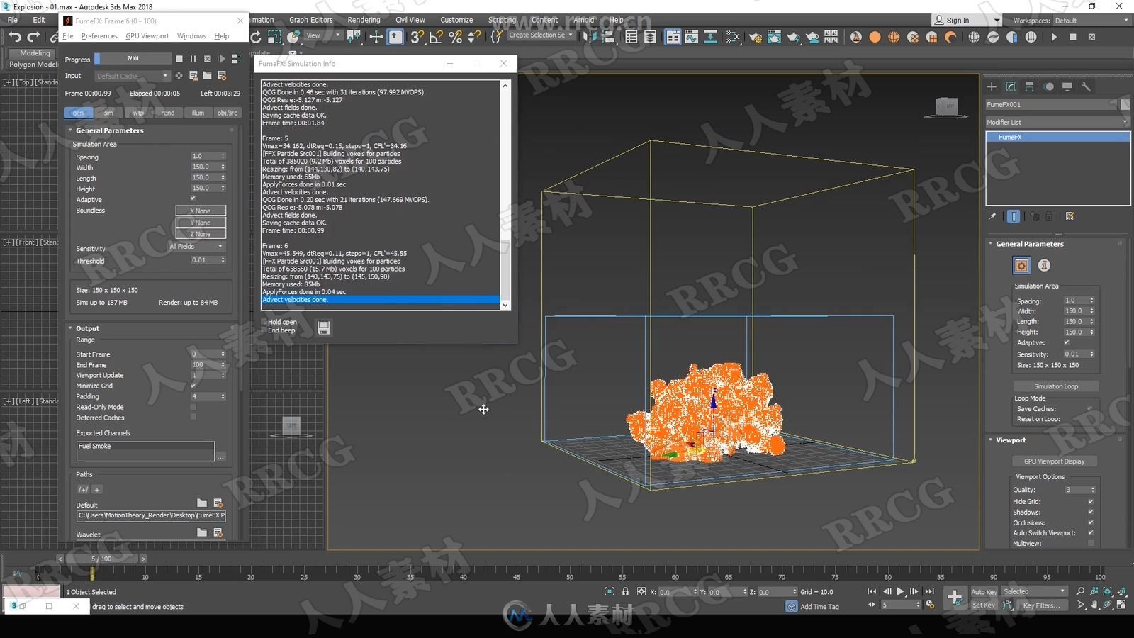Open the Time Configuration icon
This screenshot has width=1134, height=638.
coord(931,605)
